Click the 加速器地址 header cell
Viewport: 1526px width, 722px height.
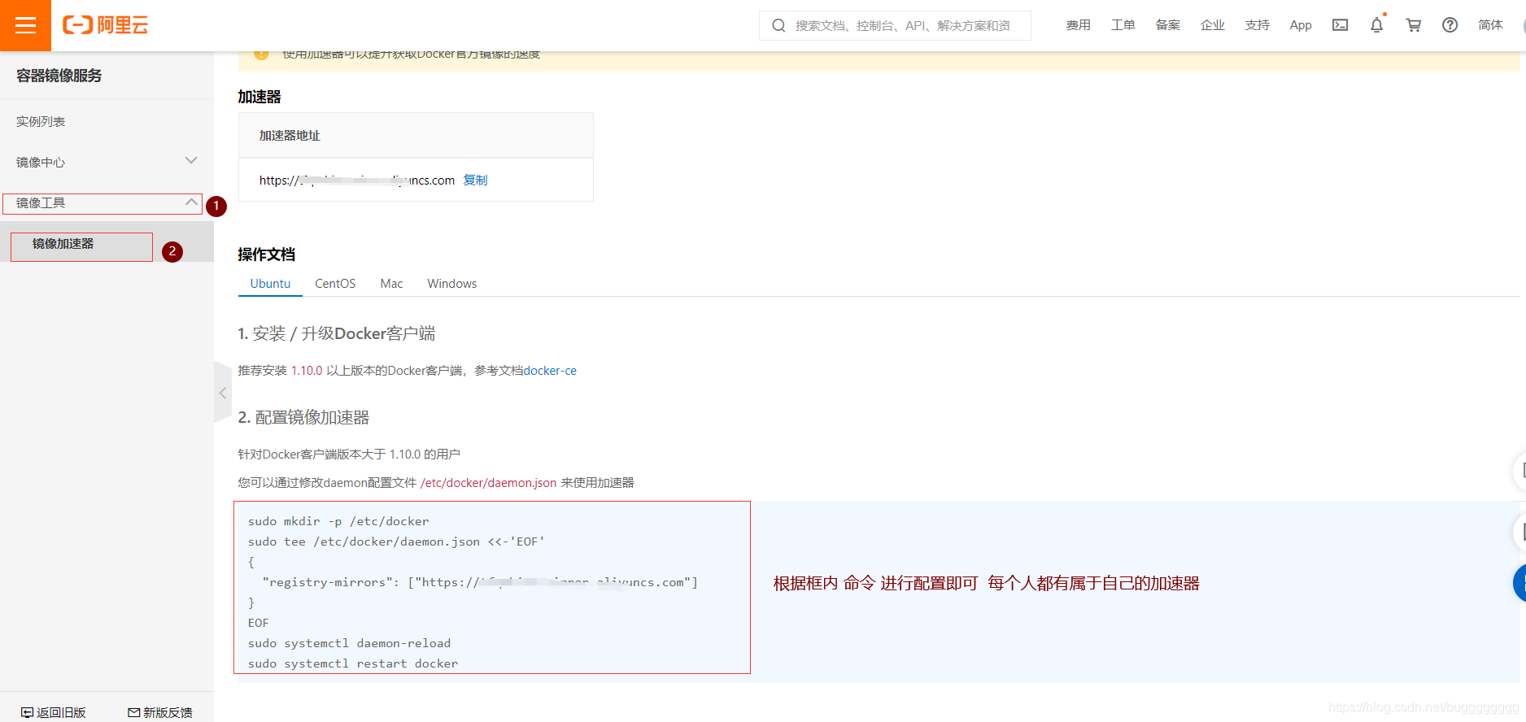coord(416,135)
